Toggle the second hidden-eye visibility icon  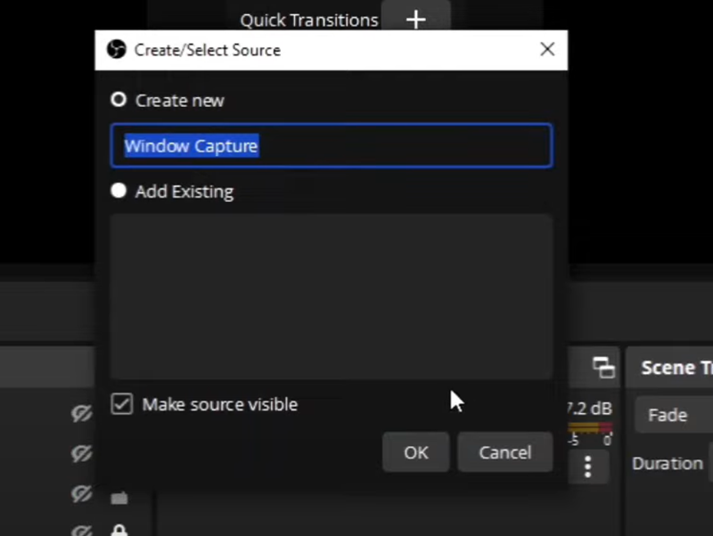click(x=82, y=454)
